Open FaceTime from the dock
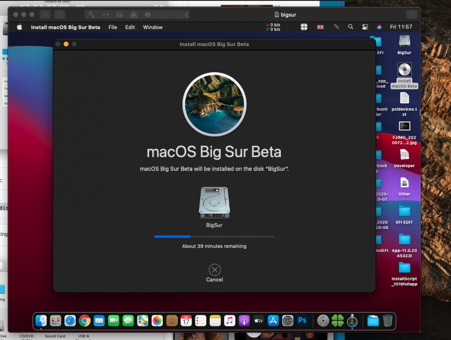 click(x=114, y=321)
